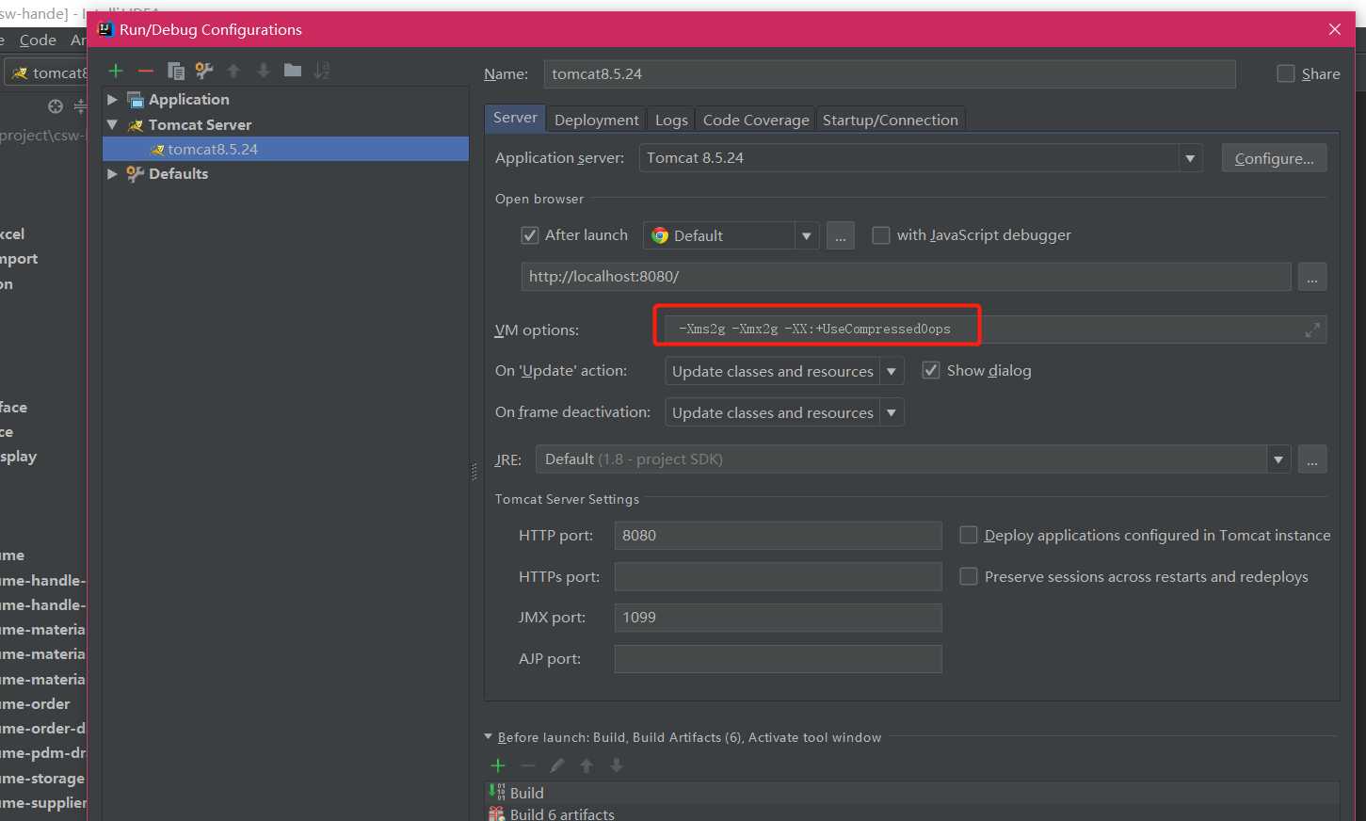Click browse button next to URL field
Screen dimensions: 1366x821
coord(1312,277)
